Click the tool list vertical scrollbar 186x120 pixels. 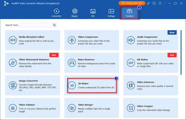(x=181, y=52)
